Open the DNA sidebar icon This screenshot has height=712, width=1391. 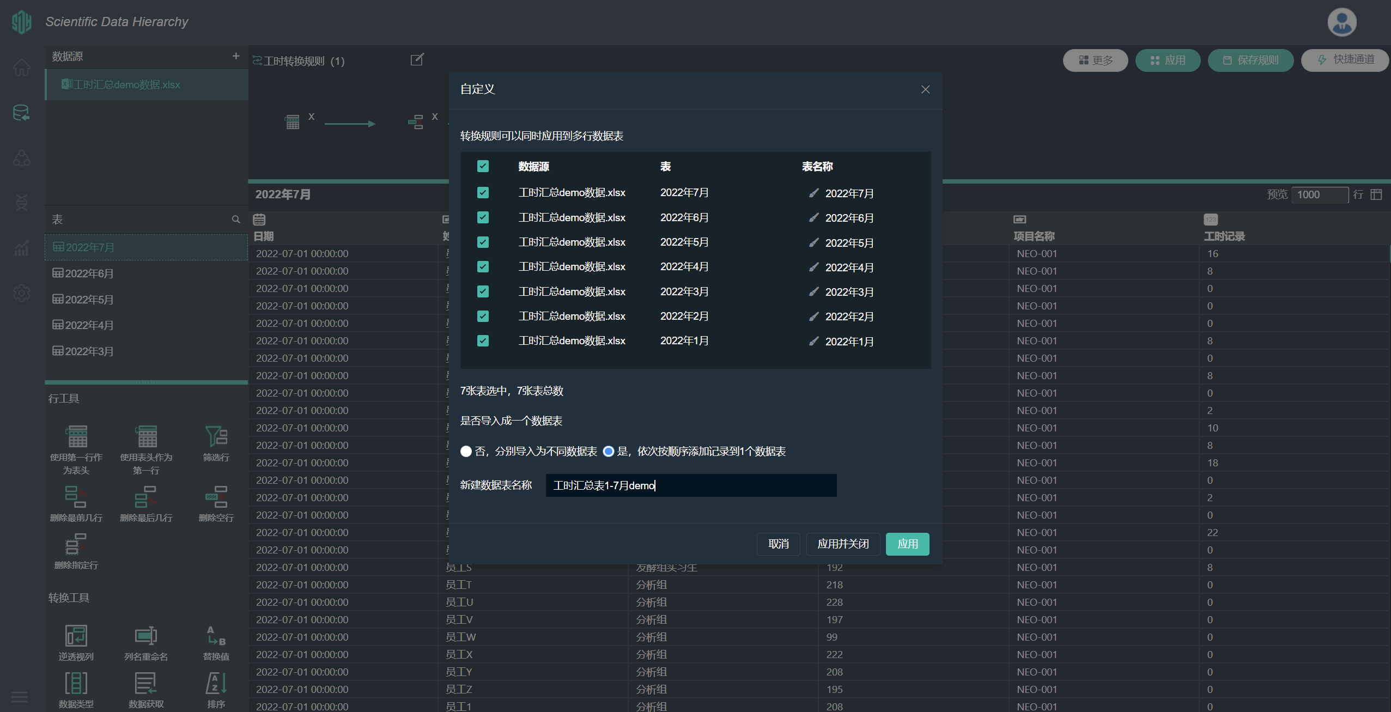point(22,203)
